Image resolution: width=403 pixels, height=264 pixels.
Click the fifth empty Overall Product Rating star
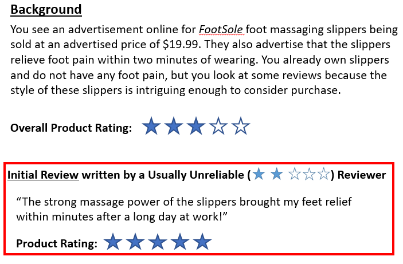pos(241,127)
